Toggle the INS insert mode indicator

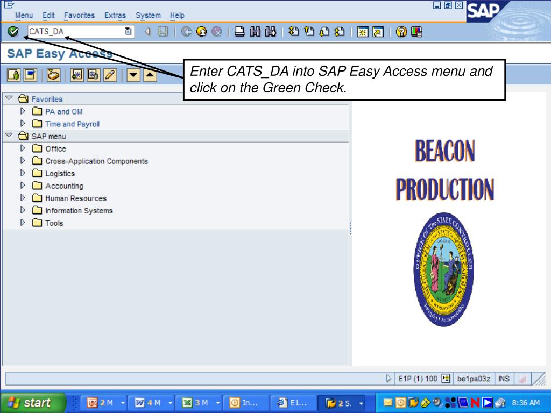(504, 379)
